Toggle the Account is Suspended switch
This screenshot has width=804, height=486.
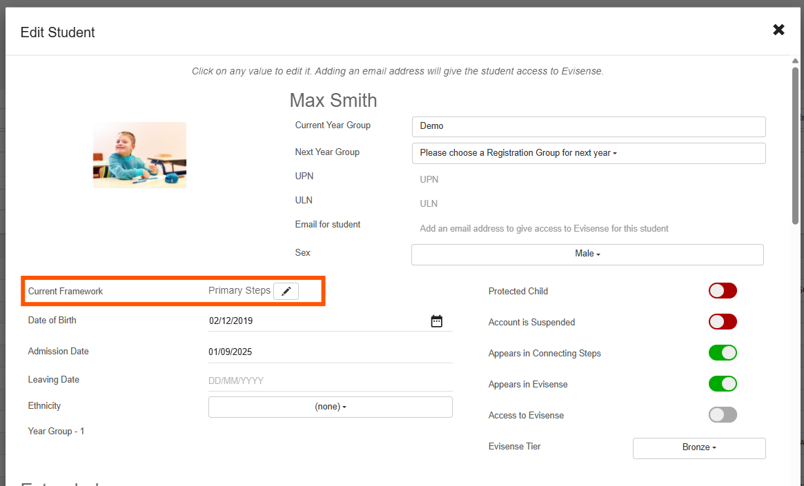click(x=723, y=322)
